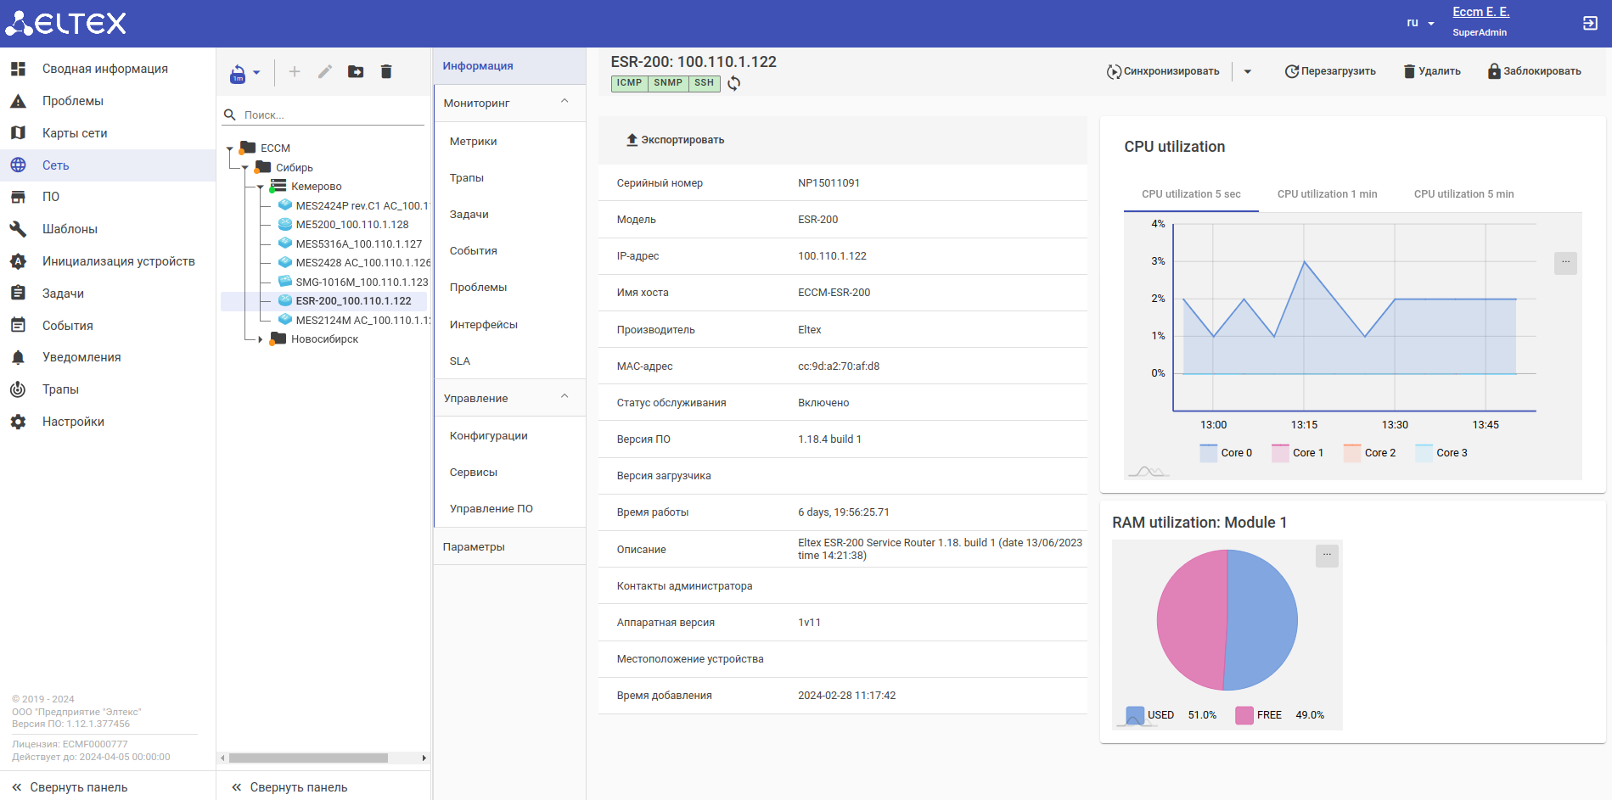1612x800 pixels.
Task: Click the pink FREE slice of RAM pie
Action: tap(1190, 619)
